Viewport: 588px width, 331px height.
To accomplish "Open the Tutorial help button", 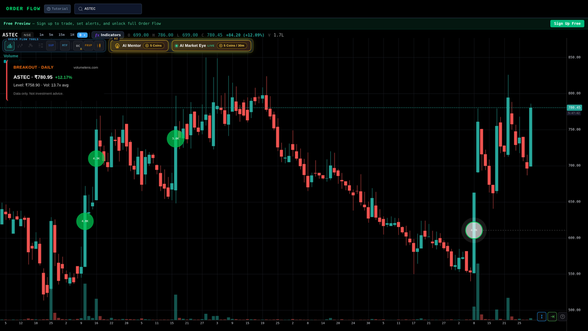I will click(57, 9).
